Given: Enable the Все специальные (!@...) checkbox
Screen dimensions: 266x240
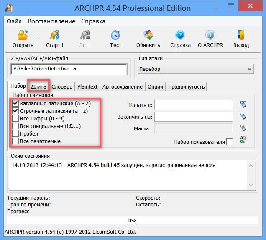Looking at the screenshot, I should 15,126.
